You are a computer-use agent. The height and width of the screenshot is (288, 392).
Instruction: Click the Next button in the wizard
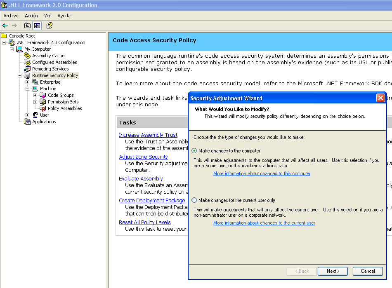(333, 271)
